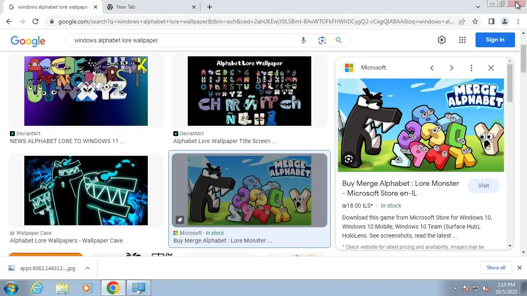Click the address bar URL

[x=255, y=21]
